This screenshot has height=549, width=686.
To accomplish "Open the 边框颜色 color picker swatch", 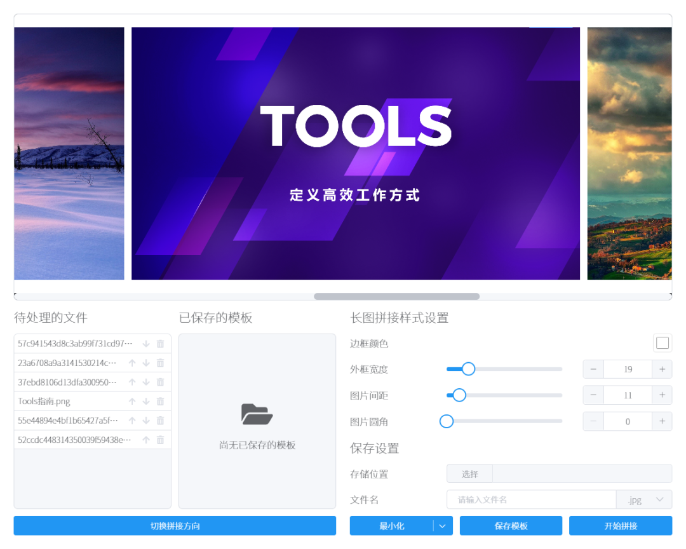I will (x=662, y=343).
